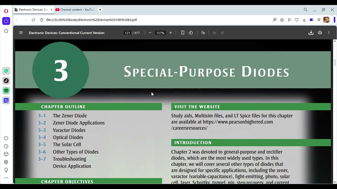Screen dimensions: 337x189
Task: Open the lightbulb icon in sidebar
Action: pyautogui.click(x=6, y=170)
